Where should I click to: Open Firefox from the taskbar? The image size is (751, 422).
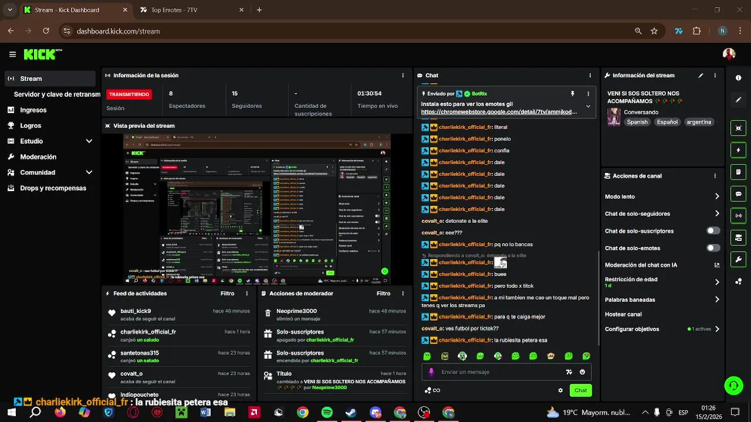click(x=60, y=413)
